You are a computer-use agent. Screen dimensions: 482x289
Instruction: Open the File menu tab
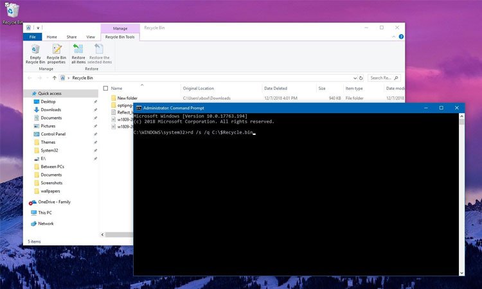pyautogui.click(x=32, y=37)
